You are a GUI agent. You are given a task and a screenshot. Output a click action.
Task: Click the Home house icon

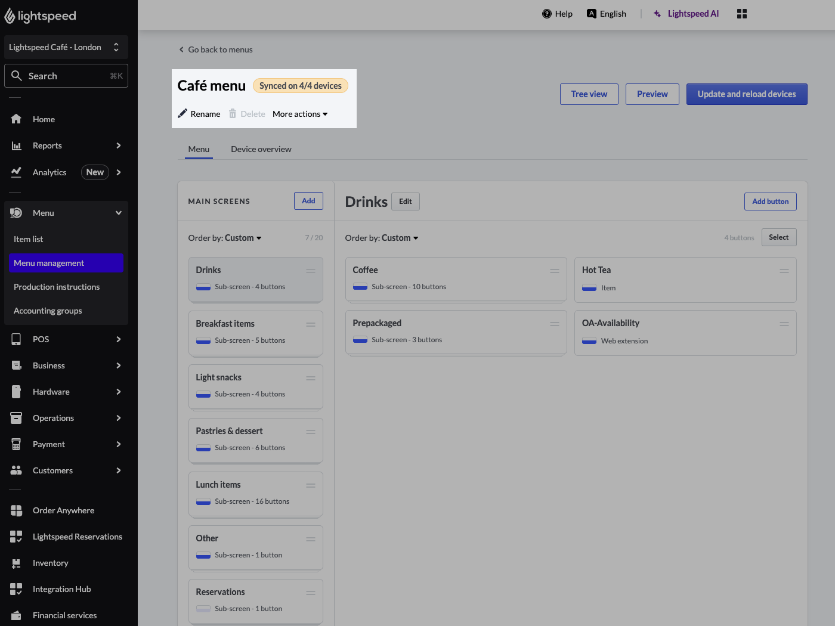click(16, 119)
